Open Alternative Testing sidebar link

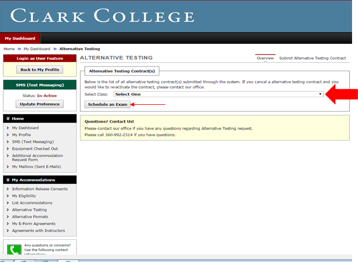click(29, 210)
